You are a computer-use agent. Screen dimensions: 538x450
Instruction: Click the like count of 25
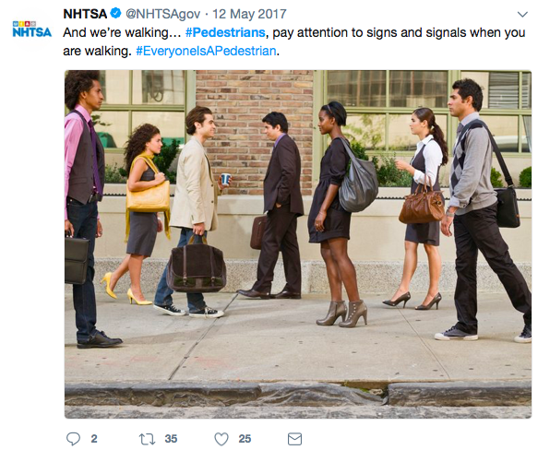point(245,439)
